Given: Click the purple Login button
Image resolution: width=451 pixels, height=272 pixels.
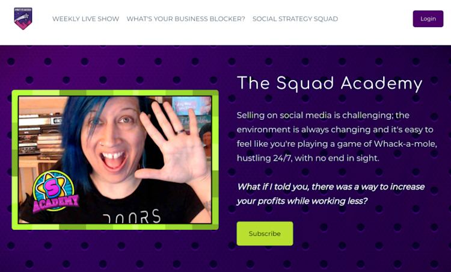Looking at the screenshot, I should [x=428, y=19].
